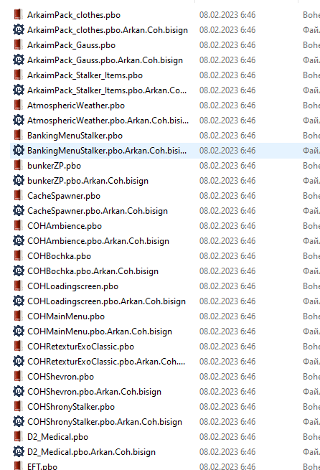
Task: Click the gear icon of ArkaimPack_clothes.pbo.Arkan.Coh.bisign
Action: click(x=18, y=29)
